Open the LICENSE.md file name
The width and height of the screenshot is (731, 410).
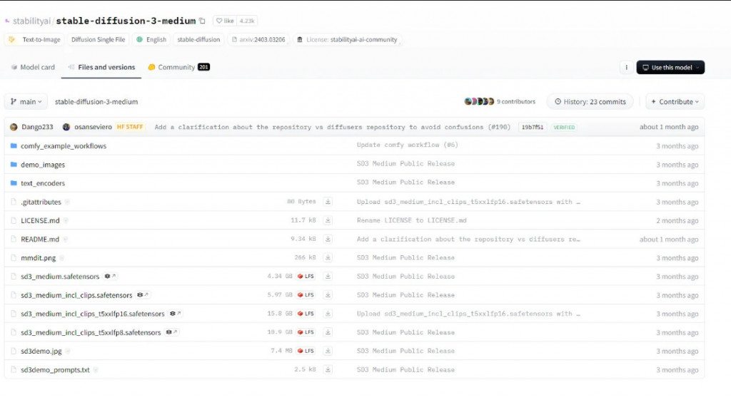pyautogui.click(x=40, y=220)
